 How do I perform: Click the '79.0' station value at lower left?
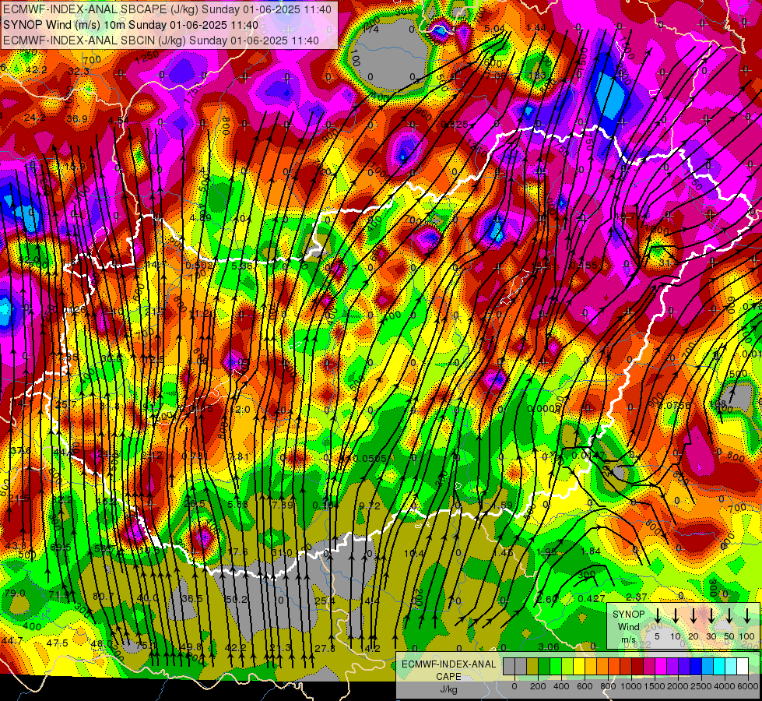coord(15,593)
